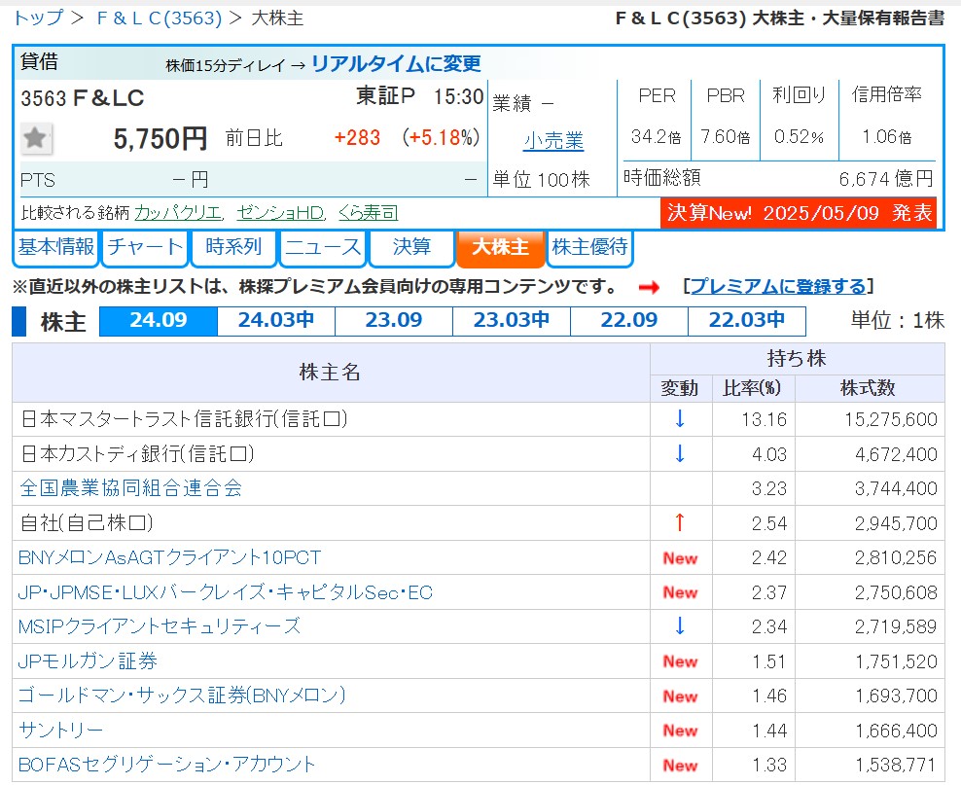
Task: Select 24.03中 shareholder period tab
Action: pyautogui.click(x=276, y=320)
